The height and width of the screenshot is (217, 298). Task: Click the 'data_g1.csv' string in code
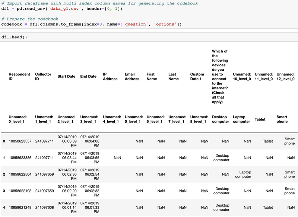pyautogui.click(x=64, y=8)
